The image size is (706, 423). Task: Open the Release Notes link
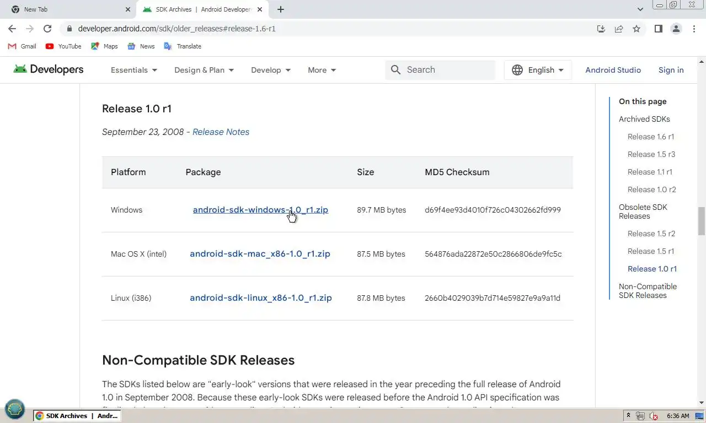(x=221, y=132)
